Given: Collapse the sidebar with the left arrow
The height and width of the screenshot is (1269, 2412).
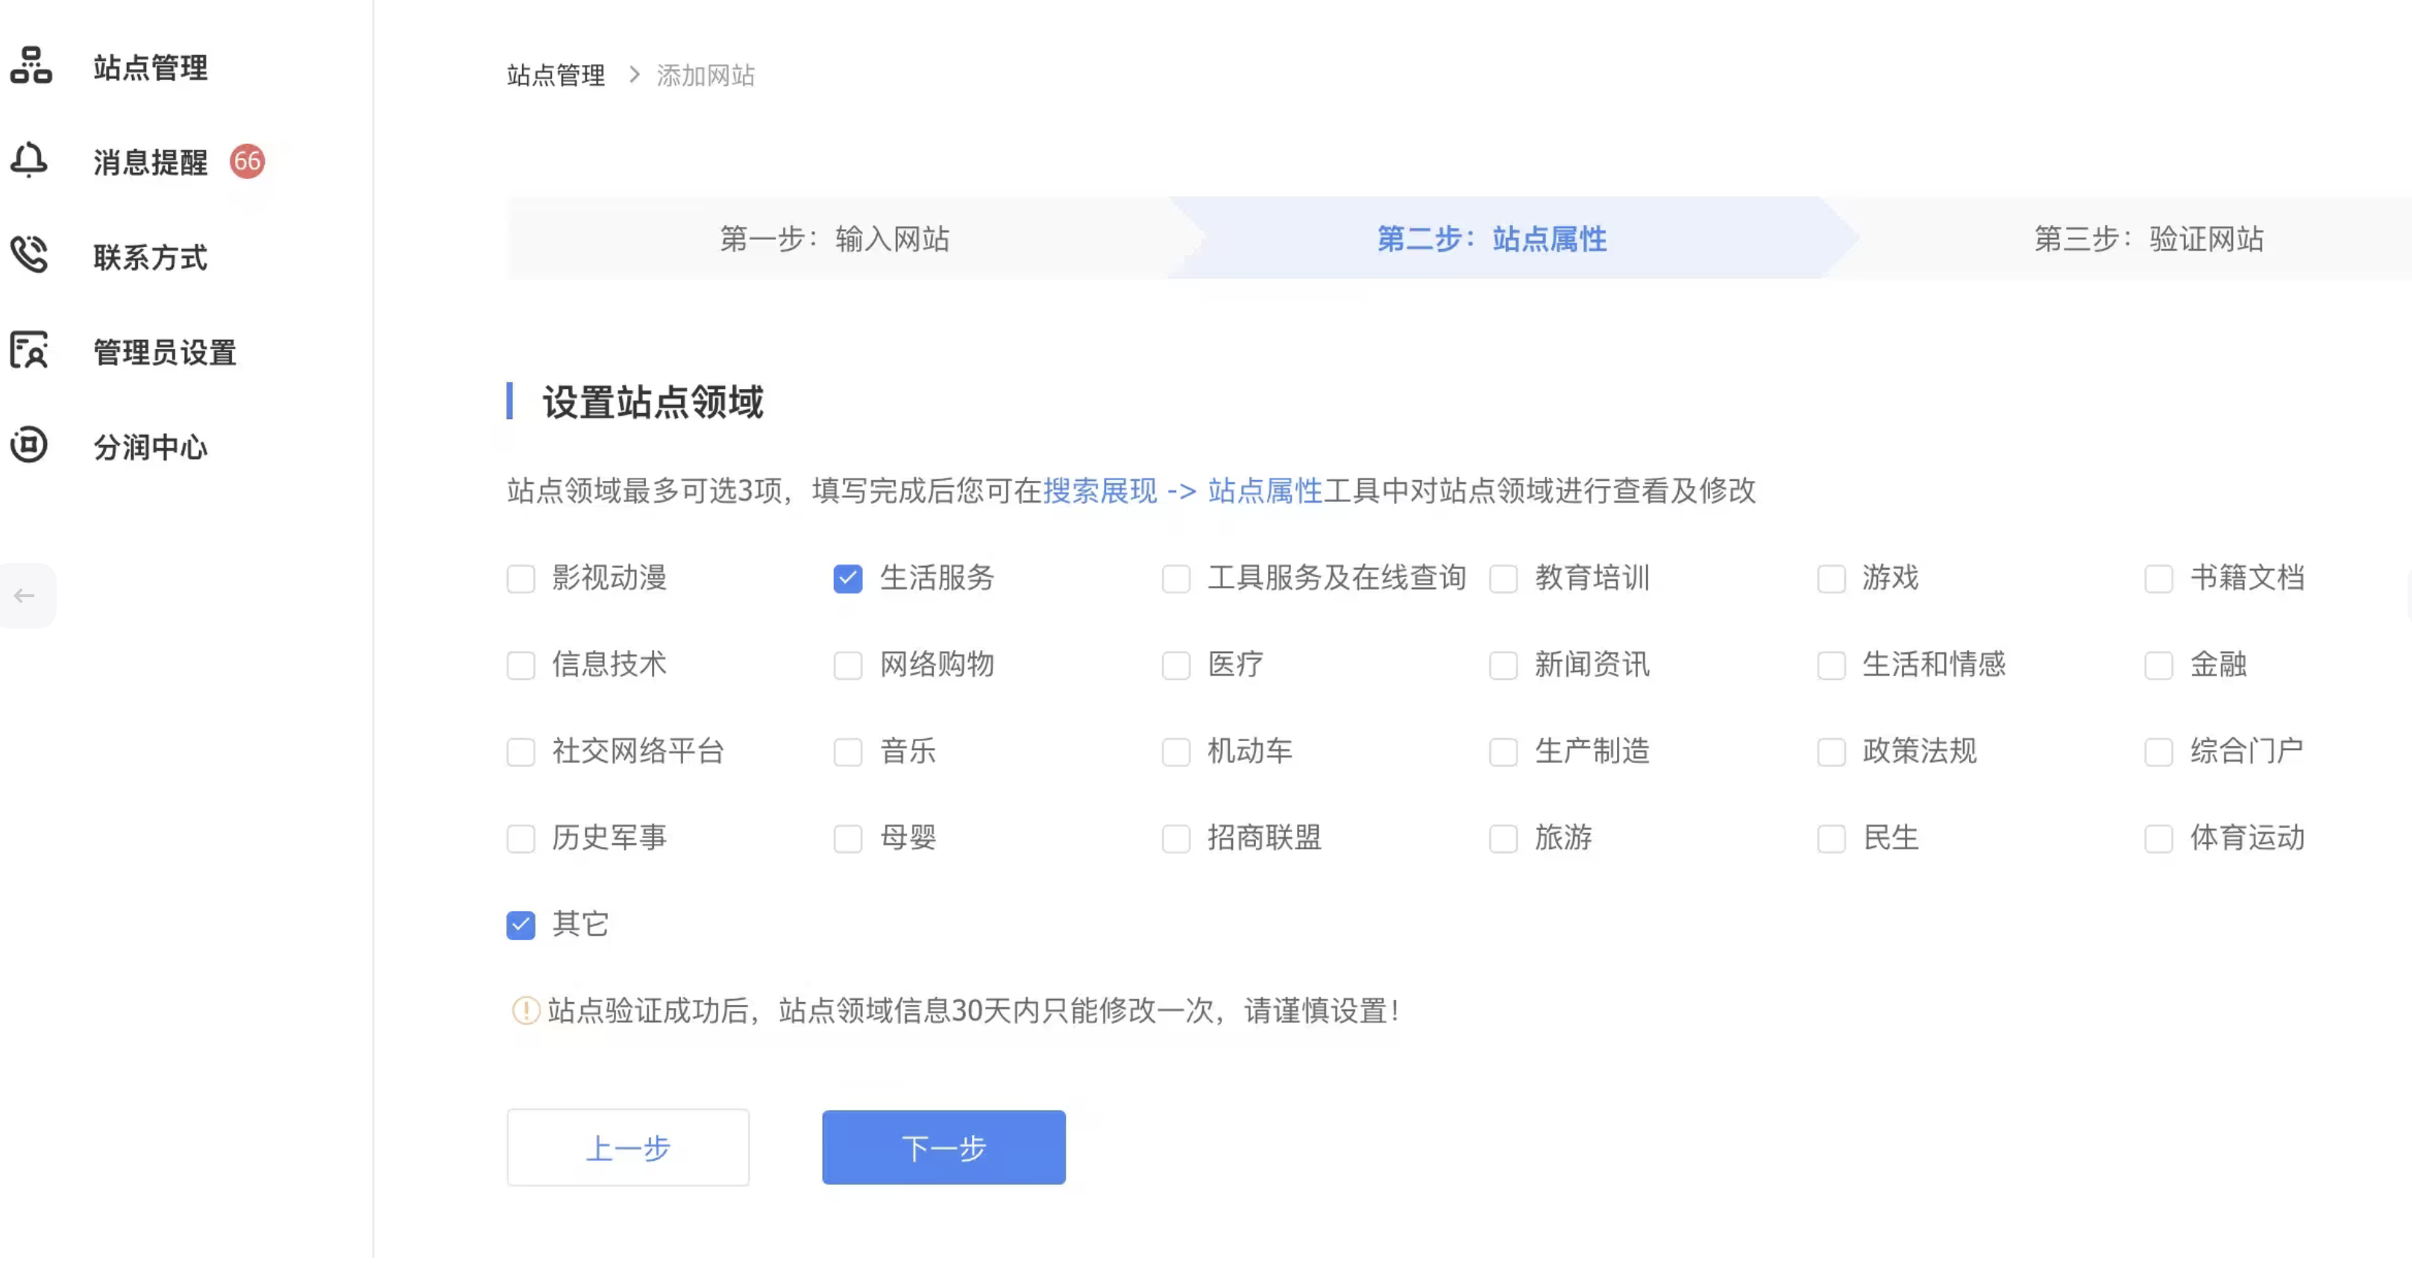Looking at the screenshot, I should 25,595.
